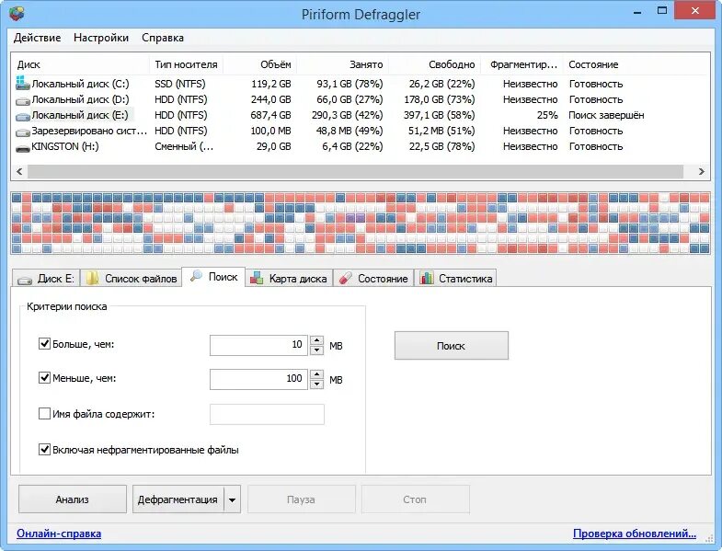
Task: Open the Справка menu
Action: coord(163,38)
